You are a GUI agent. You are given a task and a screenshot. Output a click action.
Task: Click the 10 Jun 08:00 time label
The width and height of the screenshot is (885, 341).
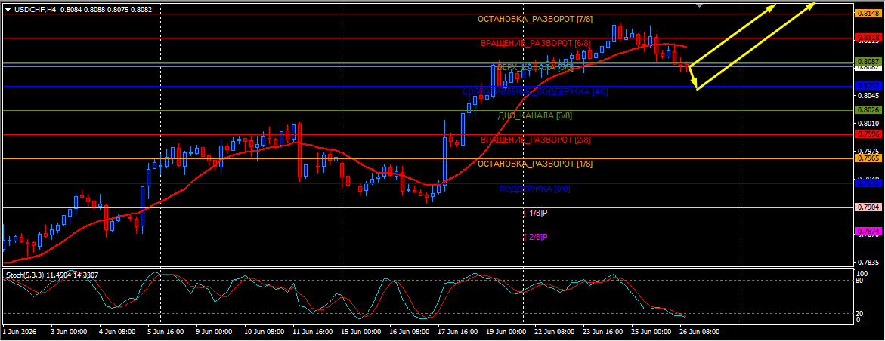point(264,332)
